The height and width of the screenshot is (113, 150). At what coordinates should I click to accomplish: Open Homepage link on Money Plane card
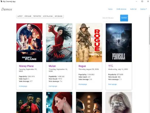(x=23, y=86)
